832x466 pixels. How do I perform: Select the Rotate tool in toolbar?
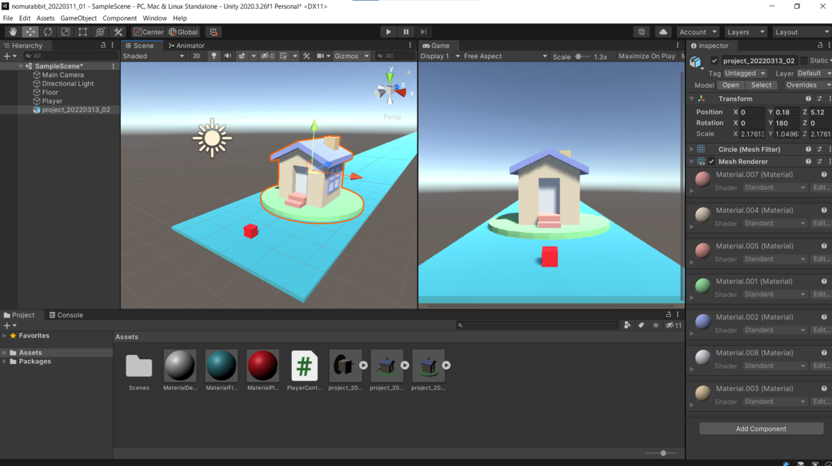tap(48, 32)
